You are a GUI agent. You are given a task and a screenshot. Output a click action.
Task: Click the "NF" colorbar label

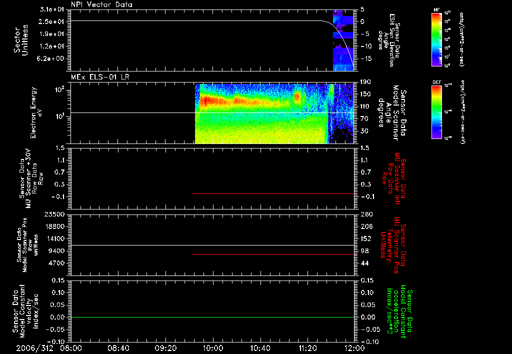click(437, 10)
